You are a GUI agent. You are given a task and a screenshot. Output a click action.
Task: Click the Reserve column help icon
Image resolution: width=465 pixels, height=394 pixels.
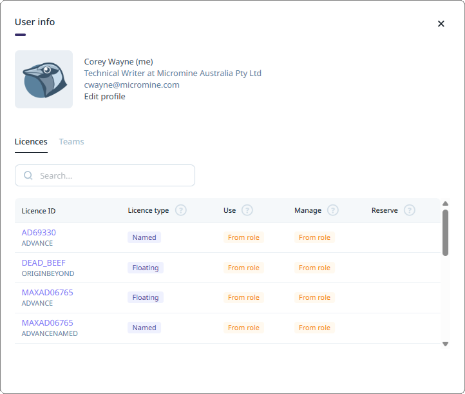point(409,210)
